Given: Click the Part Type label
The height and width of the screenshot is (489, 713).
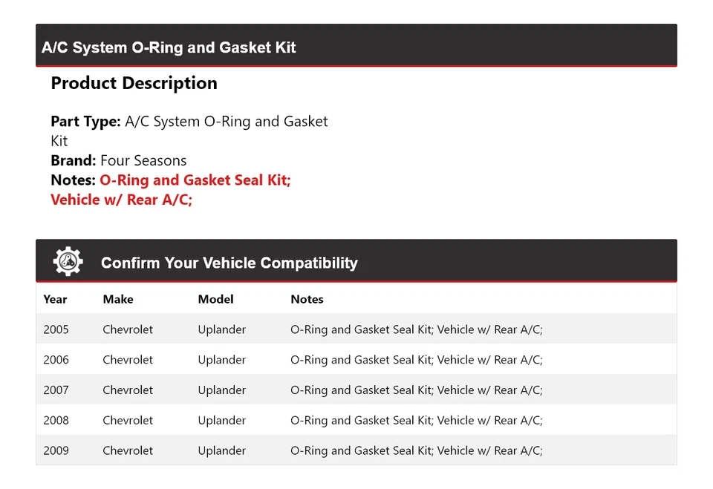Looking at the screenshot, I should click(85, 121).
